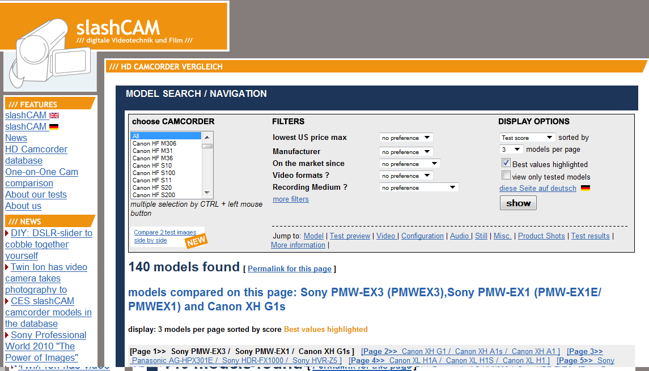Image resolution: width=649 pixels, height=371 pixels.
Task: Click Sony HDR-FX1000 page link
Action: point(253,360)
